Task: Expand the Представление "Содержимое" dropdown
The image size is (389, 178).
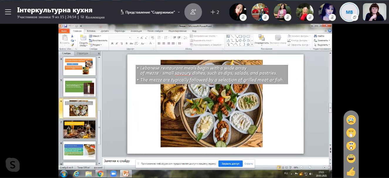Action: tap(179, 12)
